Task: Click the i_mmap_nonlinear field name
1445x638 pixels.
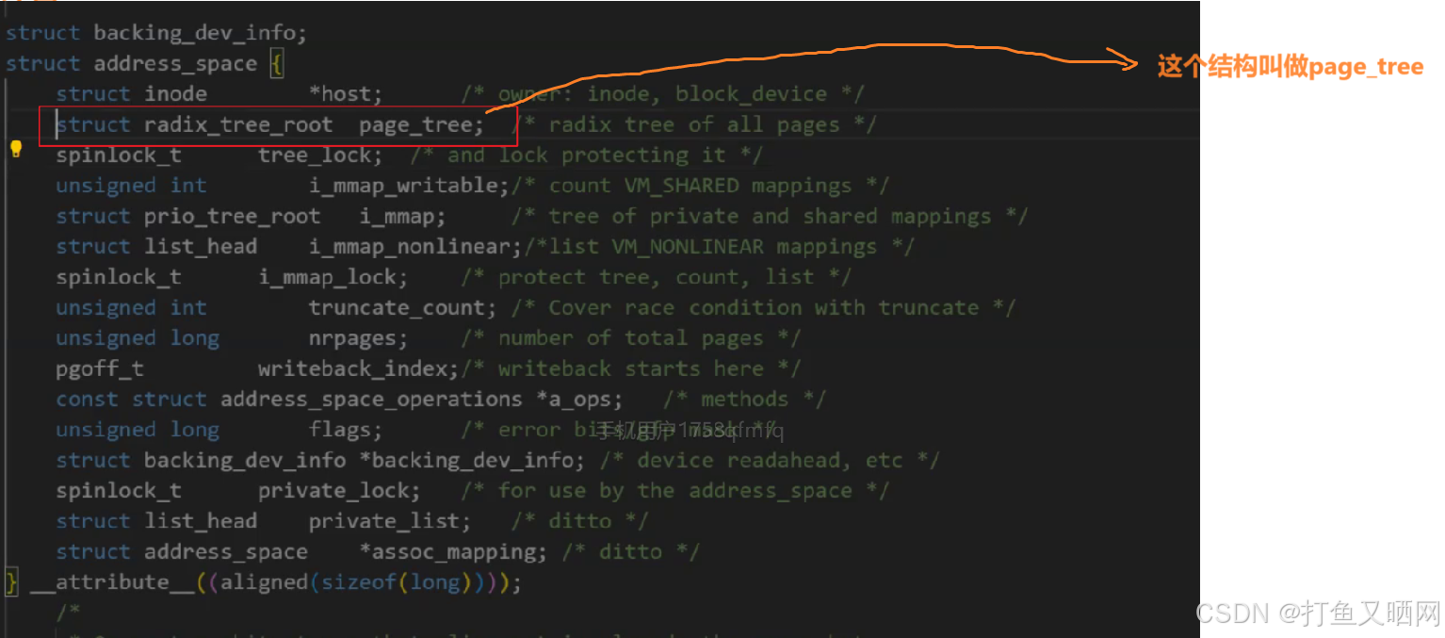Action: click(x=413, y=247)
